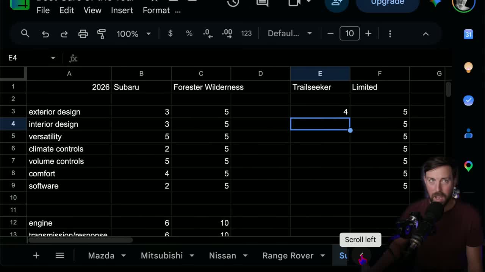The image size is (485, 272).
Task: Open the Mazda sheet tab arrow
Action: (x=124, y=256)
